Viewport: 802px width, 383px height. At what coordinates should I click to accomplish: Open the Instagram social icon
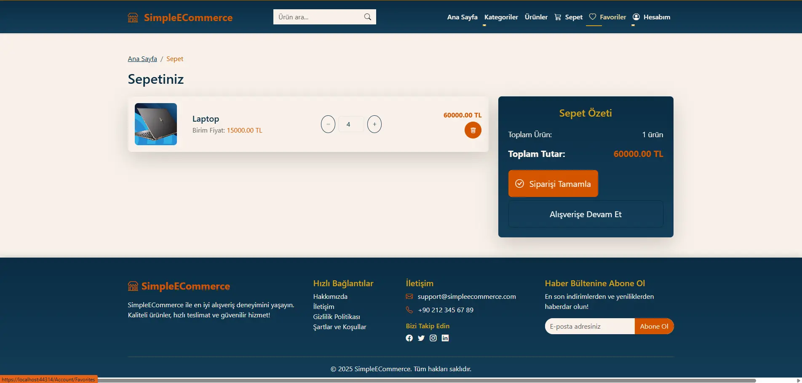(x=433, y=338)
